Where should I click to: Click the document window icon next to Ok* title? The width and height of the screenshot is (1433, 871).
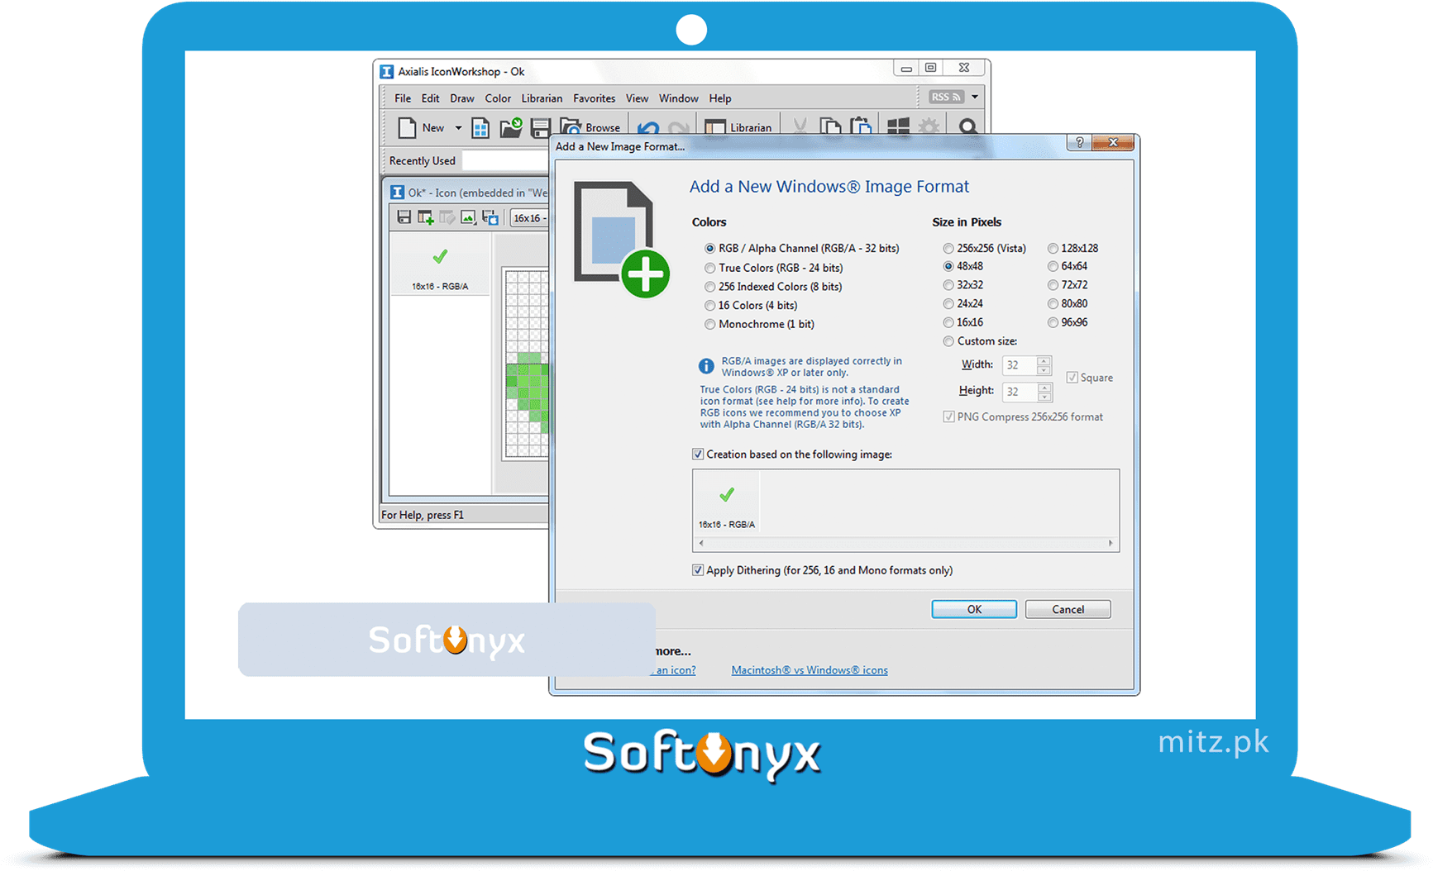click(397, 193)
